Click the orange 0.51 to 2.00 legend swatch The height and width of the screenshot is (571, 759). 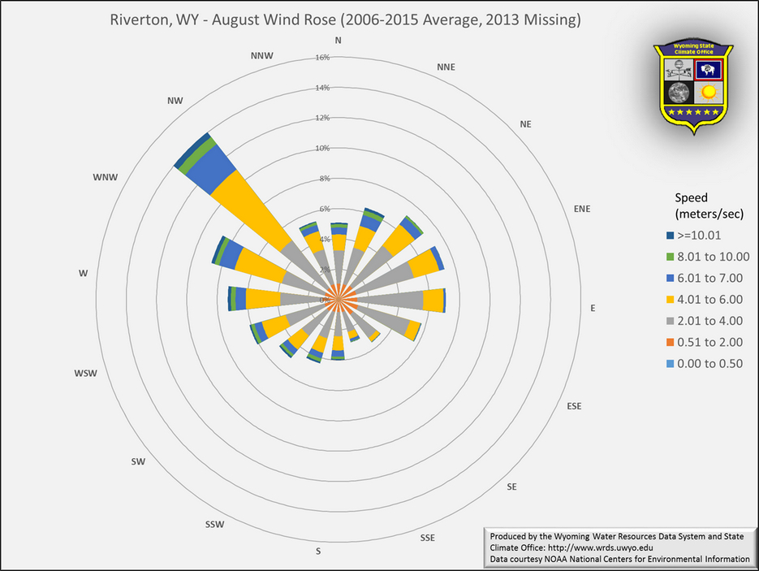pyautogui.click(x=670, y=342)
